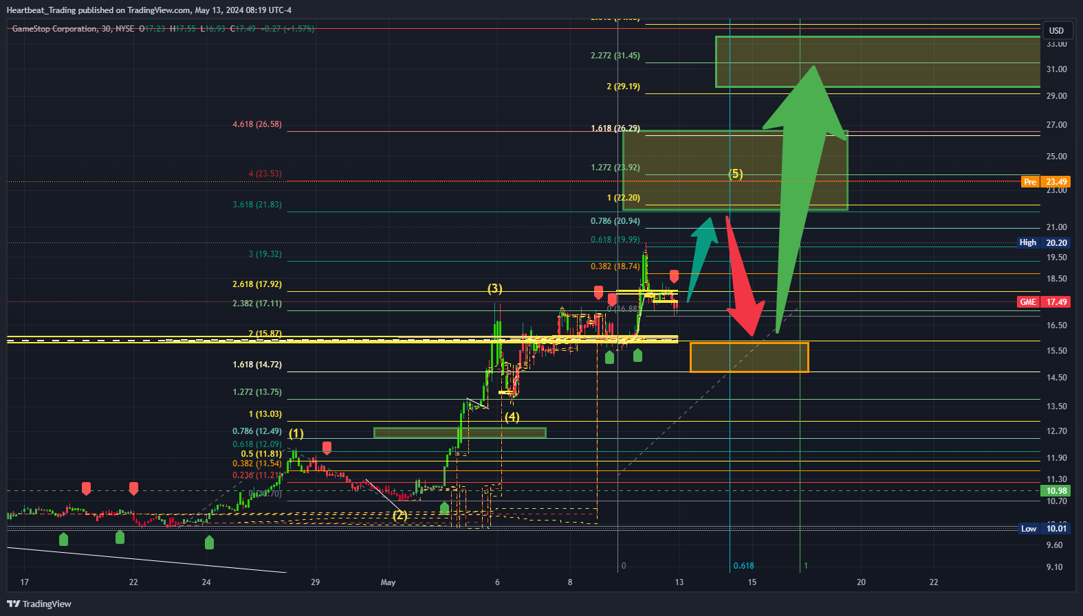Screen dimensions: 1083x616
Task: Click date 17 on the time axis
Action: 24,582
